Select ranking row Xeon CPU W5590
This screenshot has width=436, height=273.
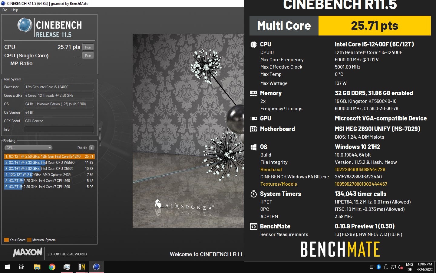pos(49,163)
